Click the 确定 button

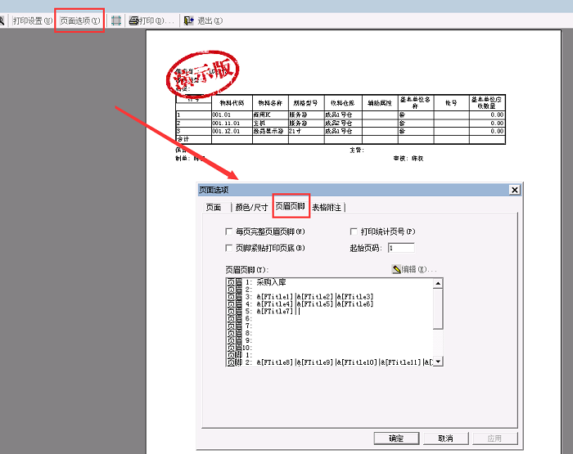click(x=397, y=438)
